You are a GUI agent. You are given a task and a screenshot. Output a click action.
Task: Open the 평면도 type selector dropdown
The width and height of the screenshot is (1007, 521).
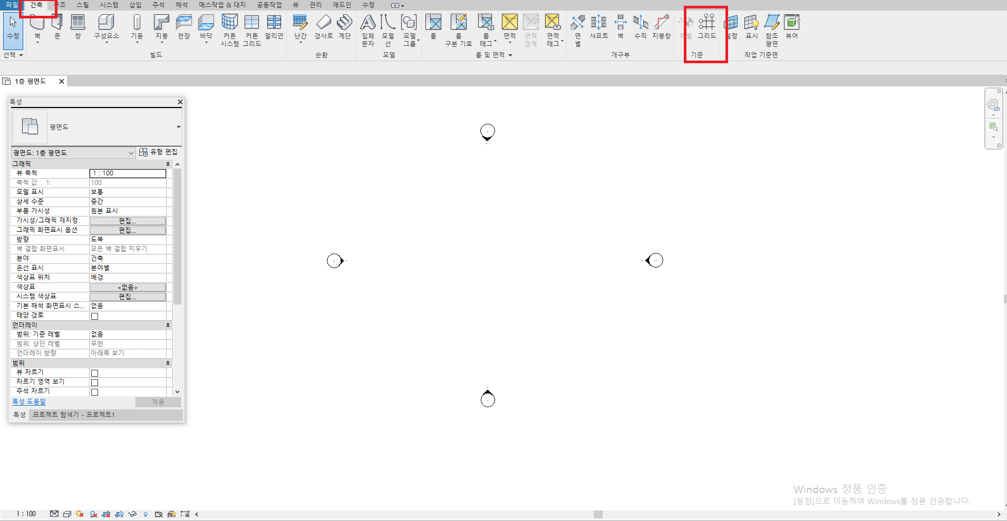point(178,127)
